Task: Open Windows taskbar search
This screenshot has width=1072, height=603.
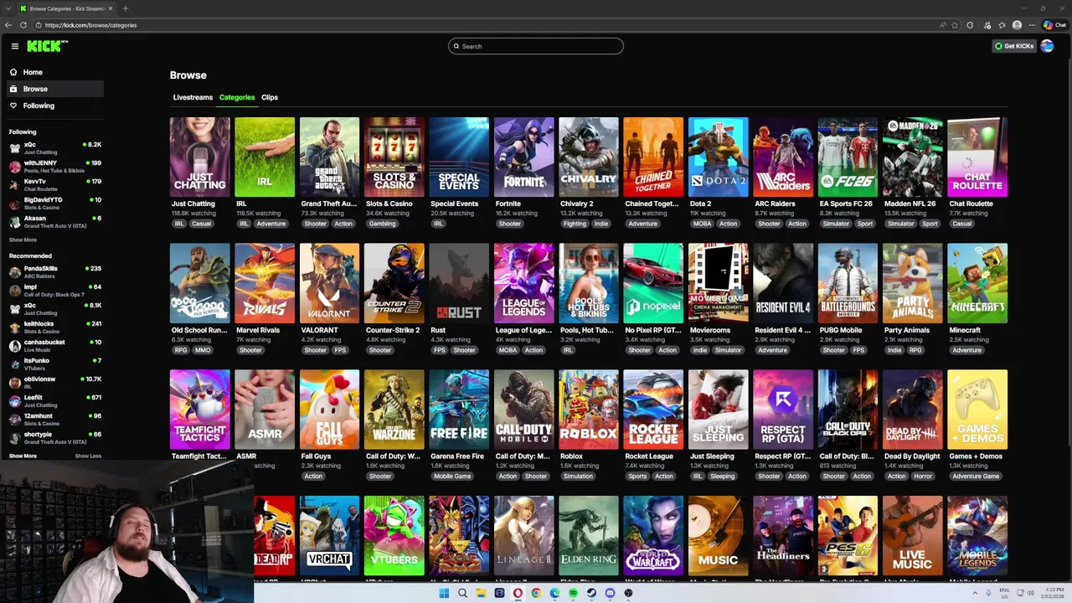Action: coord(462,593)
